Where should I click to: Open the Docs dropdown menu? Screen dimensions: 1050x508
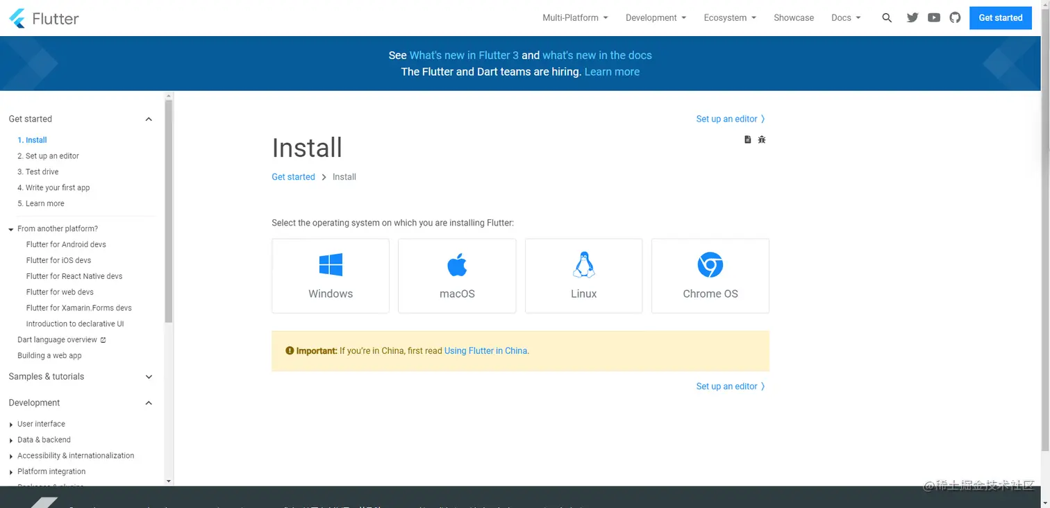[846, 18]
